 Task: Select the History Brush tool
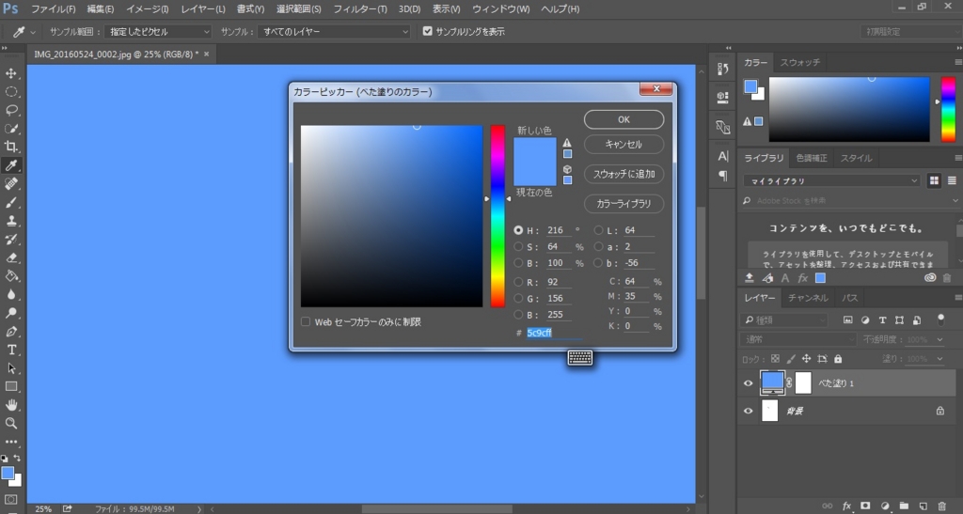pos(11,240)
